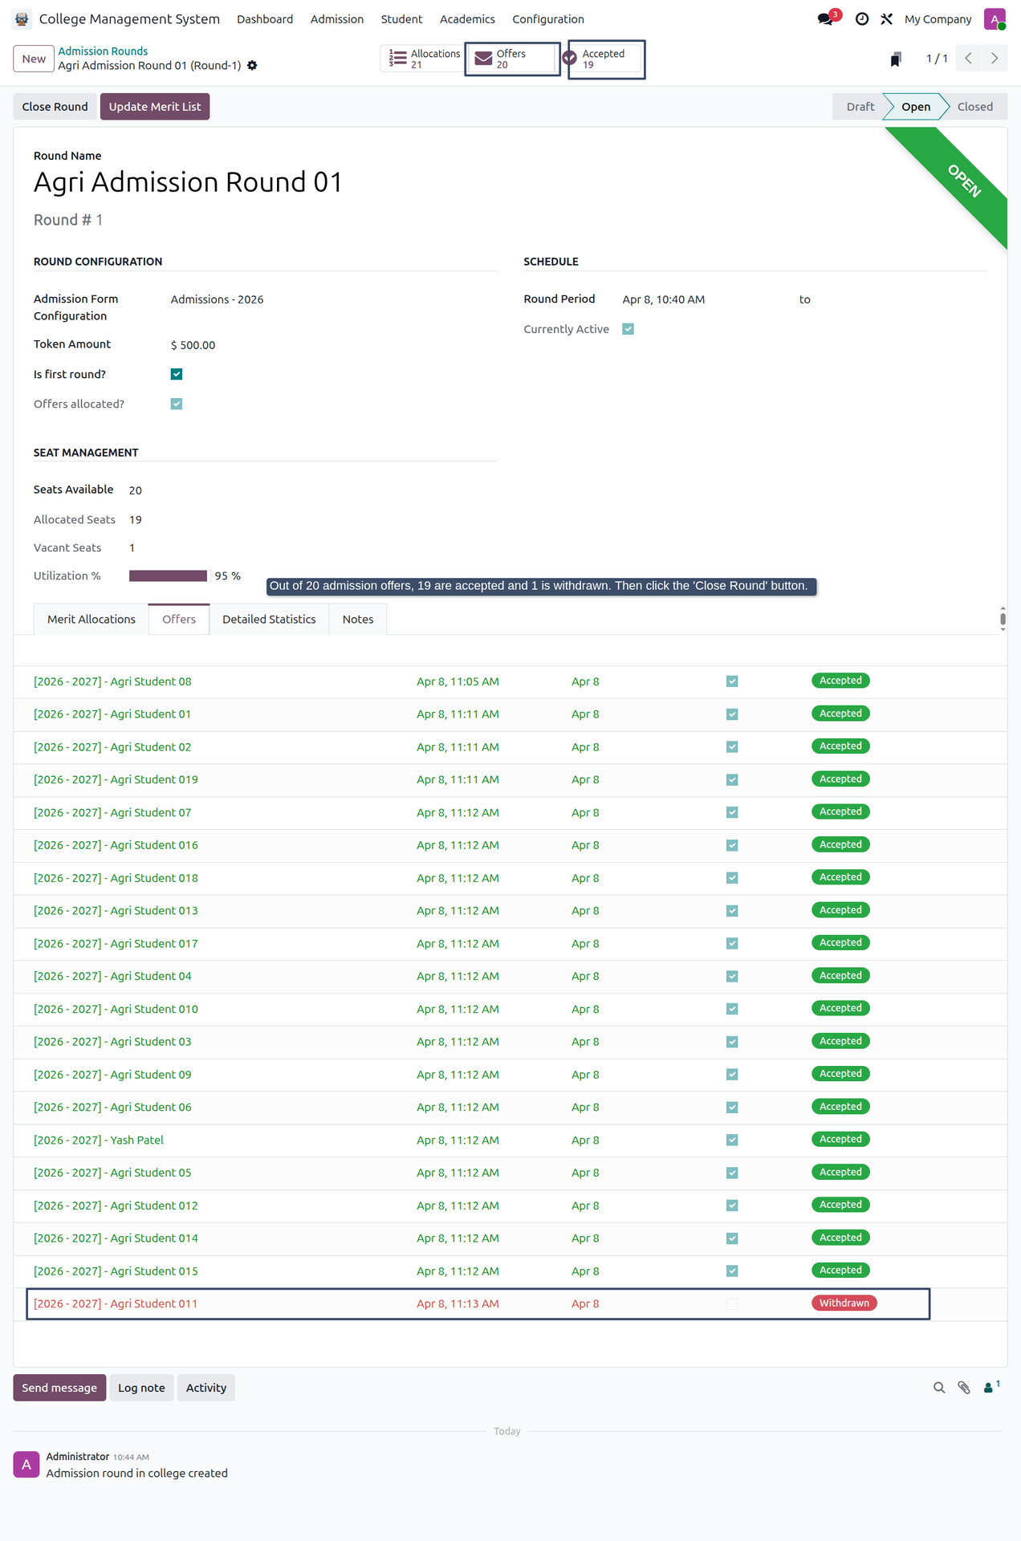Click the gear actions icon beside record title

tap(252, 65)
